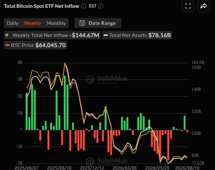Click green-red Net Inflow legend swatch
The width and height of the screenshot is (215, 170).
pos(7,35)
